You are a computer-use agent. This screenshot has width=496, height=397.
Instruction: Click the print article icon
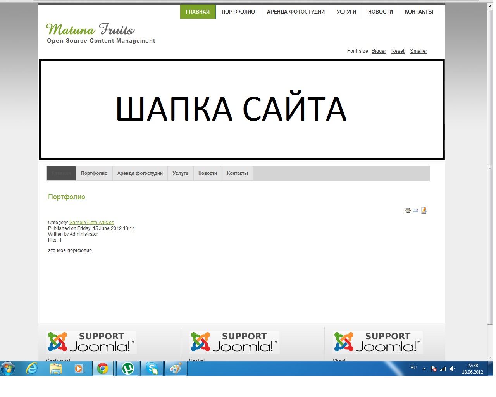pyautogui.click(x=408, y=211)
